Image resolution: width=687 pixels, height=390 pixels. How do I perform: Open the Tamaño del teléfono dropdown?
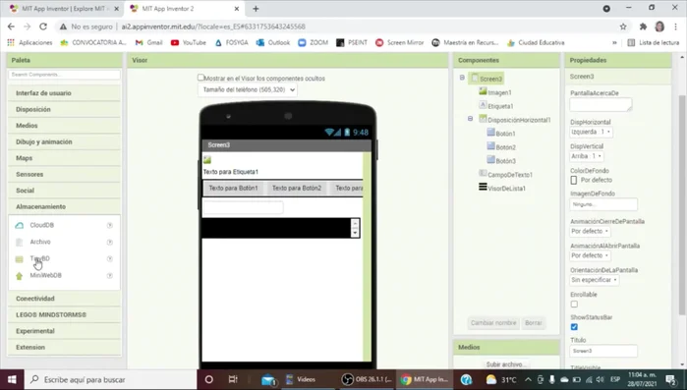pos(248,89)
